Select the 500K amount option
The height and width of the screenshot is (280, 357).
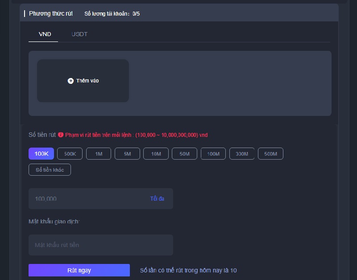tap(70, 154)
